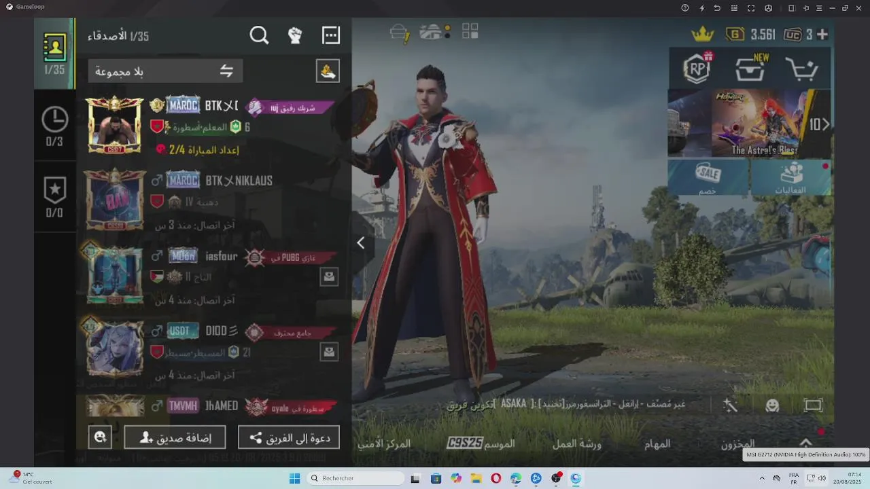Toggle Gameloop fullscreen icon
The height and width of the screenshot is (489, 870).
coord(751,8)
